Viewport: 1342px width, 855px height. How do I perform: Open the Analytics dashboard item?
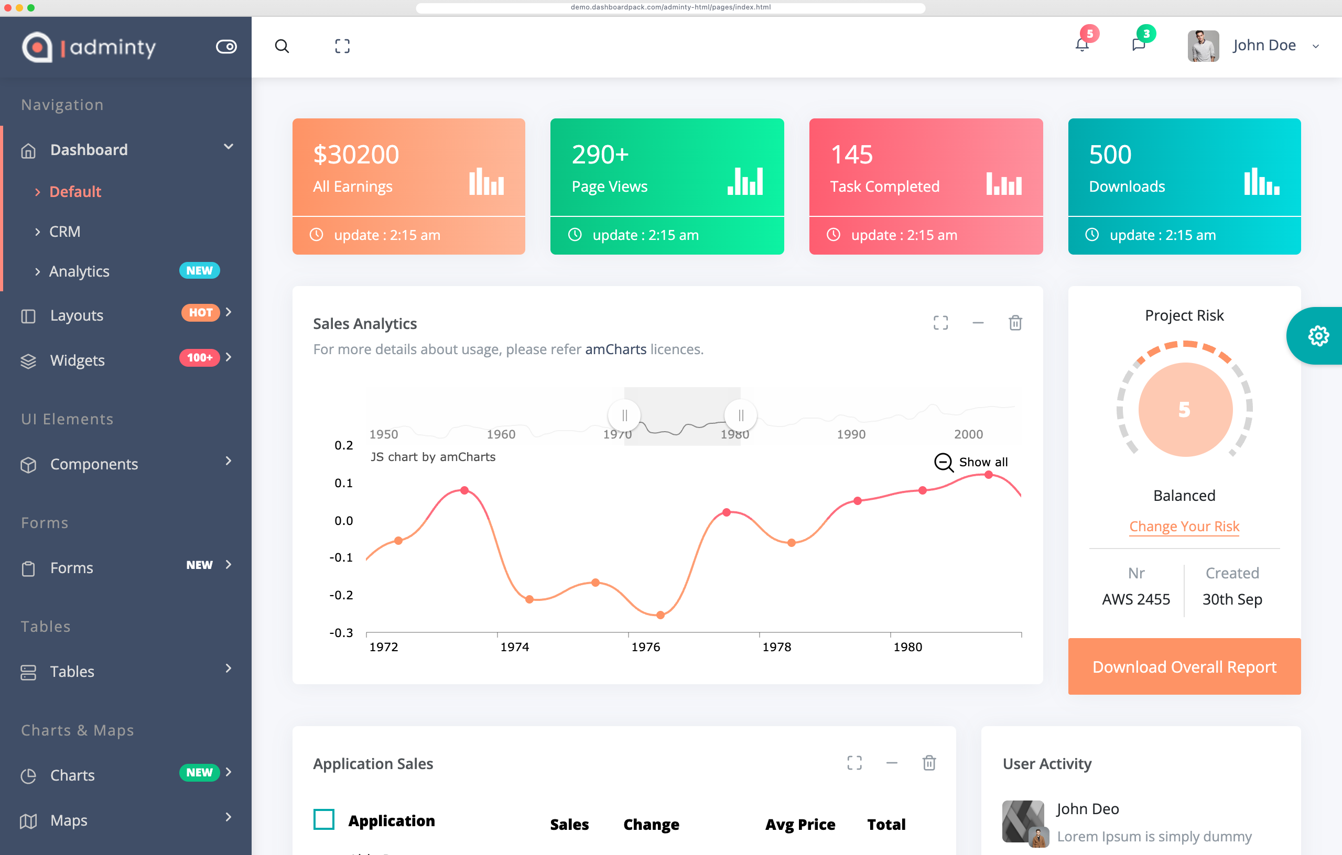(79, 271)
